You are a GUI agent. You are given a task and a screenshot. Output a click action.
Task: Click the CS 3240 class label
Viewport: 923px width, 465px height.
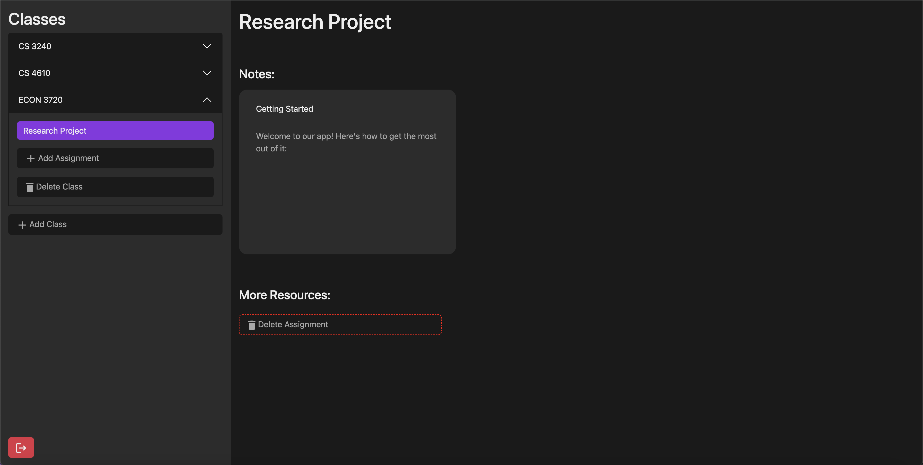point(35,47)
